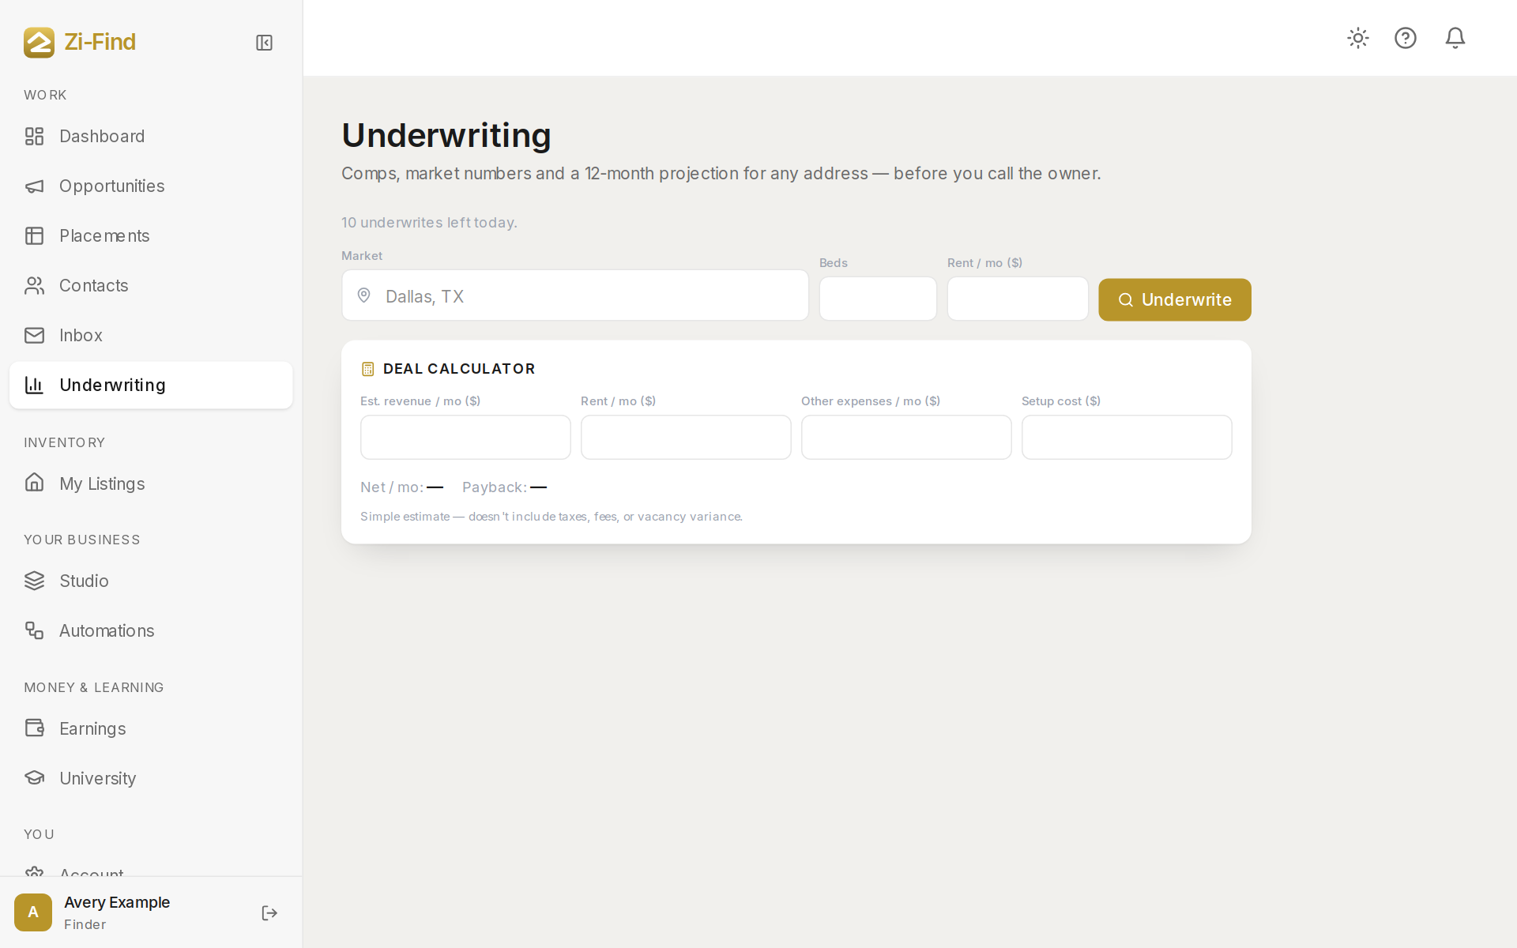Toggle the light/dark theme sun icon

1358,38
